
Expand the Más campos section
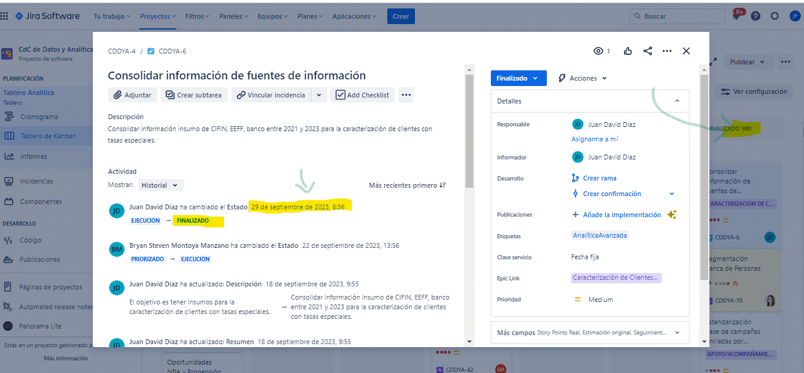[590, 332]
